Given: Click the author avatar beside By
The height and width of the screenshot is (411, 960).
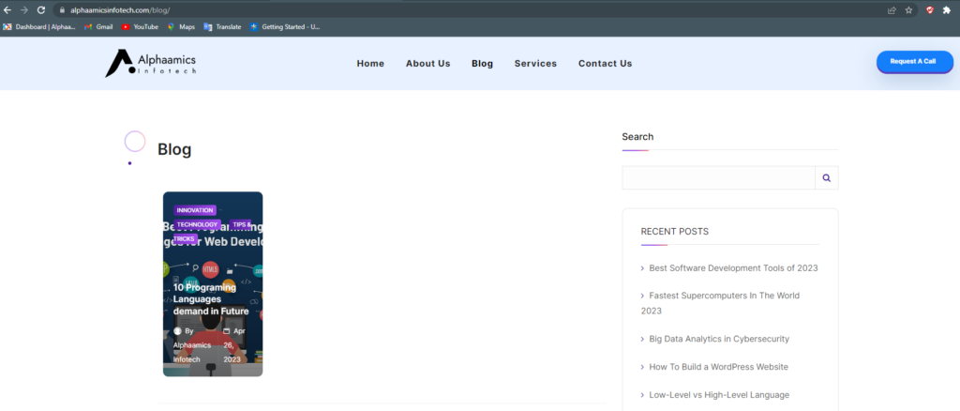Looking at the screenshot, I should 177,330.
